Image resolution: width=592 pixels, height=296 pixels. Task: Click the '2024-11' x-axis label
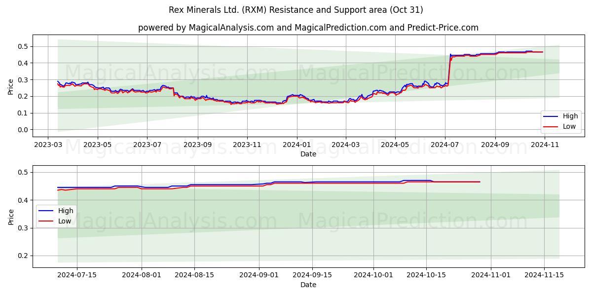(x=545, y=145)
